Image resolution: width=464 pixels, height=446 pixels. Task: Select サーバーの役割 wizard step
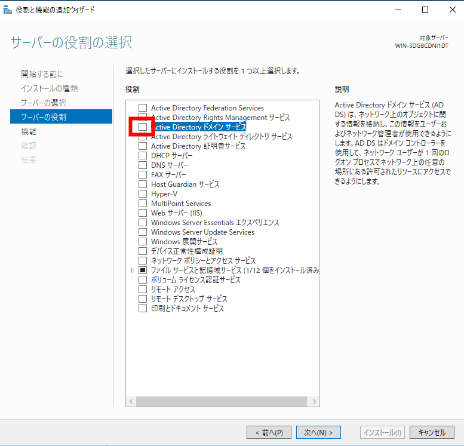pos(62,116)
